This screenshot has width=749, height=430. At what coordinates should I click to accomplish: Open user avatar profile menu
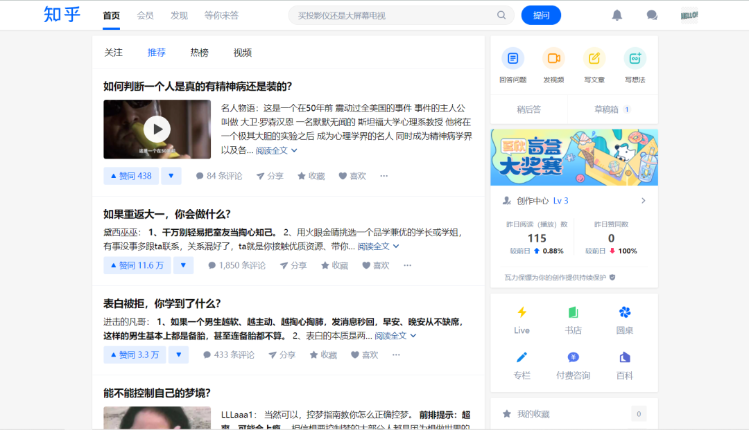click(689, 15)
